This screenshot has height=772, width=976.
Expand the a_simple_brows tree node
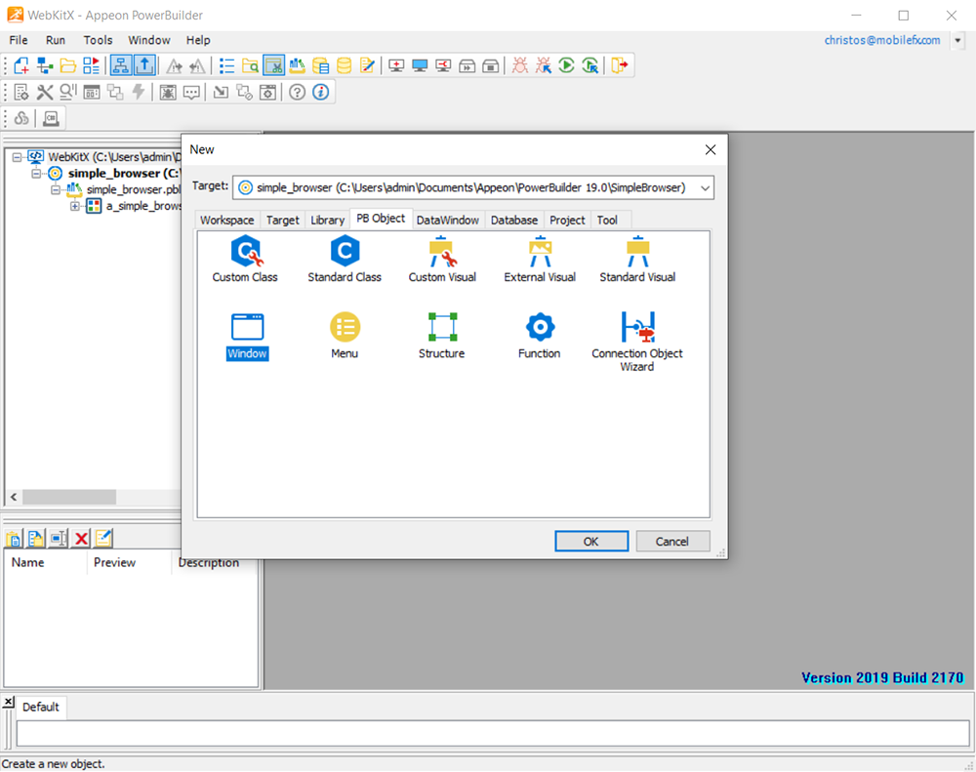[75, 206]
